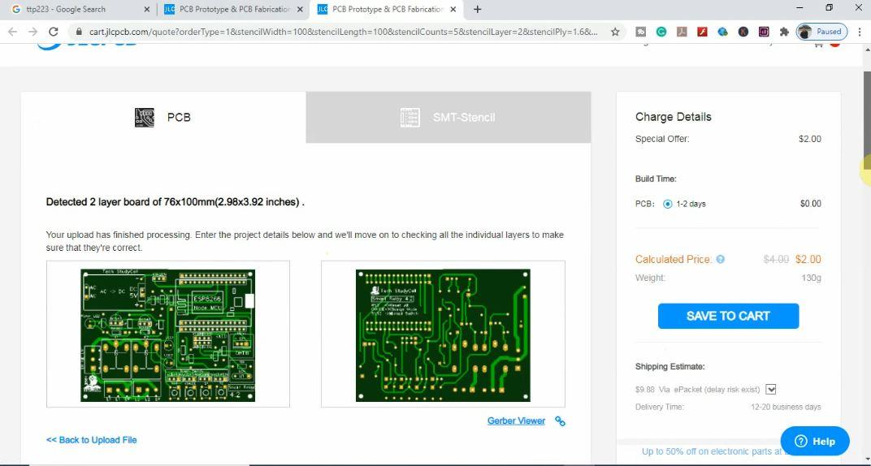Select the PCB 1-2 days build time
This screenshot has height=466, width=871.
click(668, 204)
